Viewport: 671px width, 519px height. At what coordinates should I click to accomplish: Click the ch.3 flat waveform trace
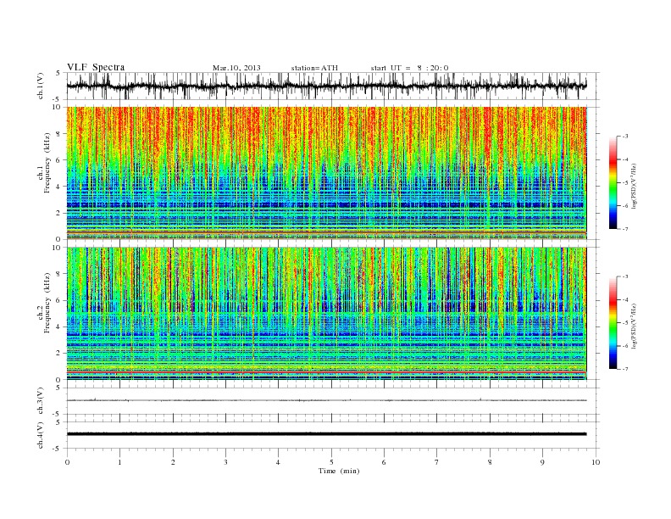[x=327, y=400]
